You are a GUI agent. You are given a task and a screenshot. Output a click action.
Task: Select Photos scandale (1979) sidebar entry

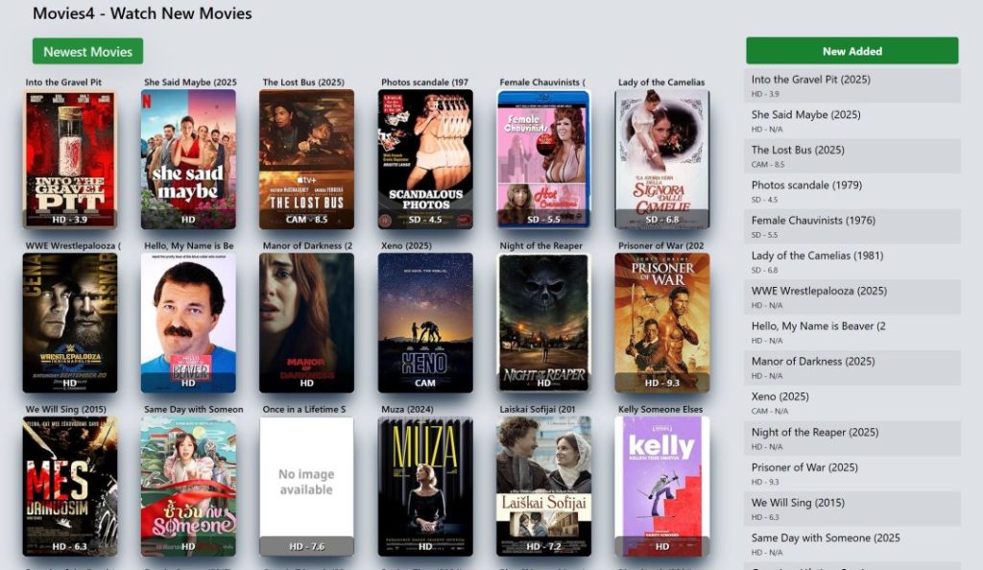tap(852, 192)
